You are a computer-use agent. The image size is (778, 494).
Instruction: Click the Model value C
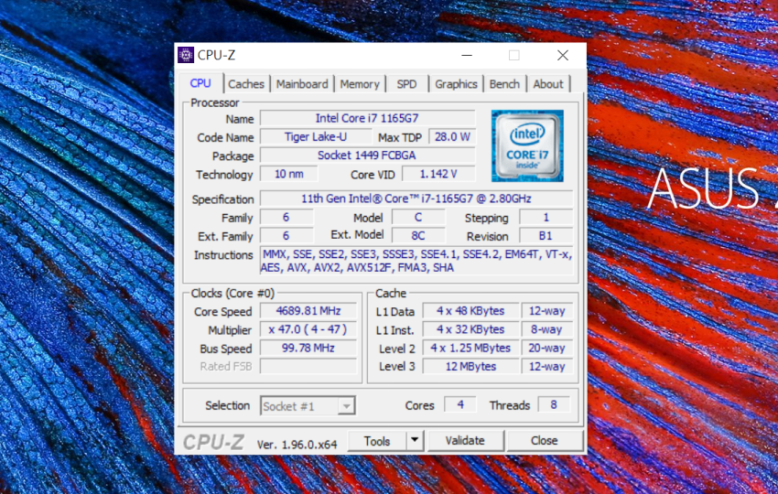tap(418, 217)
